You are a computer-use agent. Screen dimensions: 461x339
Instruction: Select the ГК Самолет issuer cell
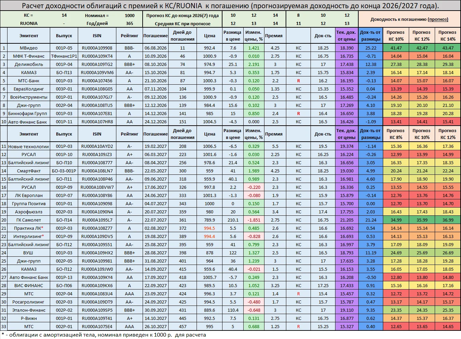point(29,220)
